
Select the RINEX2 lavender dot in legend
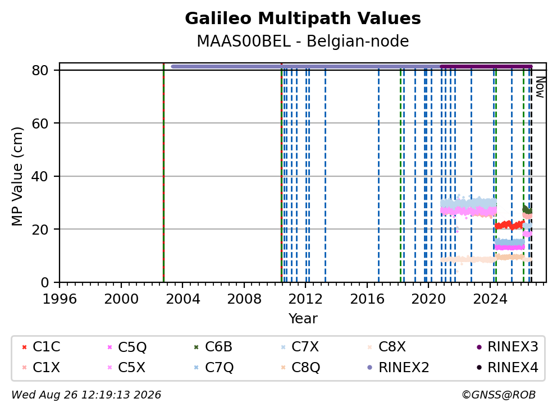point(370,368)
